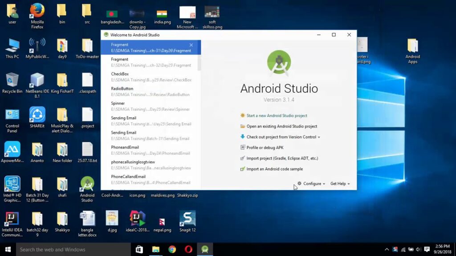Import an Android code sample
Image resolution: width=456 pixels, height=256 pixels.
pos(274,169)
